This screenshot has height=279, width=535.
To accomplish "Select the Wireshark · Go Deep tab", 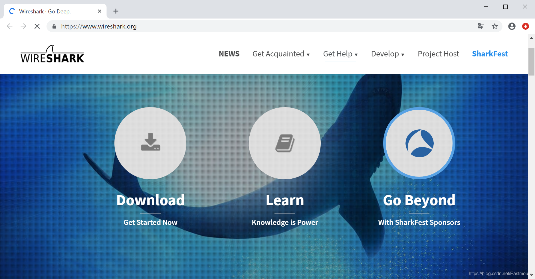I will (x=55, y=11).
